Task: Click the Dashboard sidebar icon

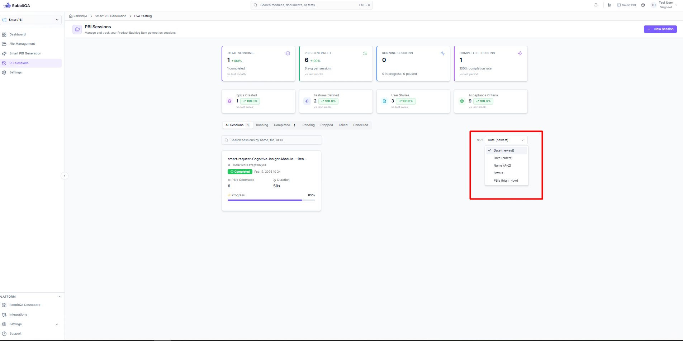Action: (4, 34)
